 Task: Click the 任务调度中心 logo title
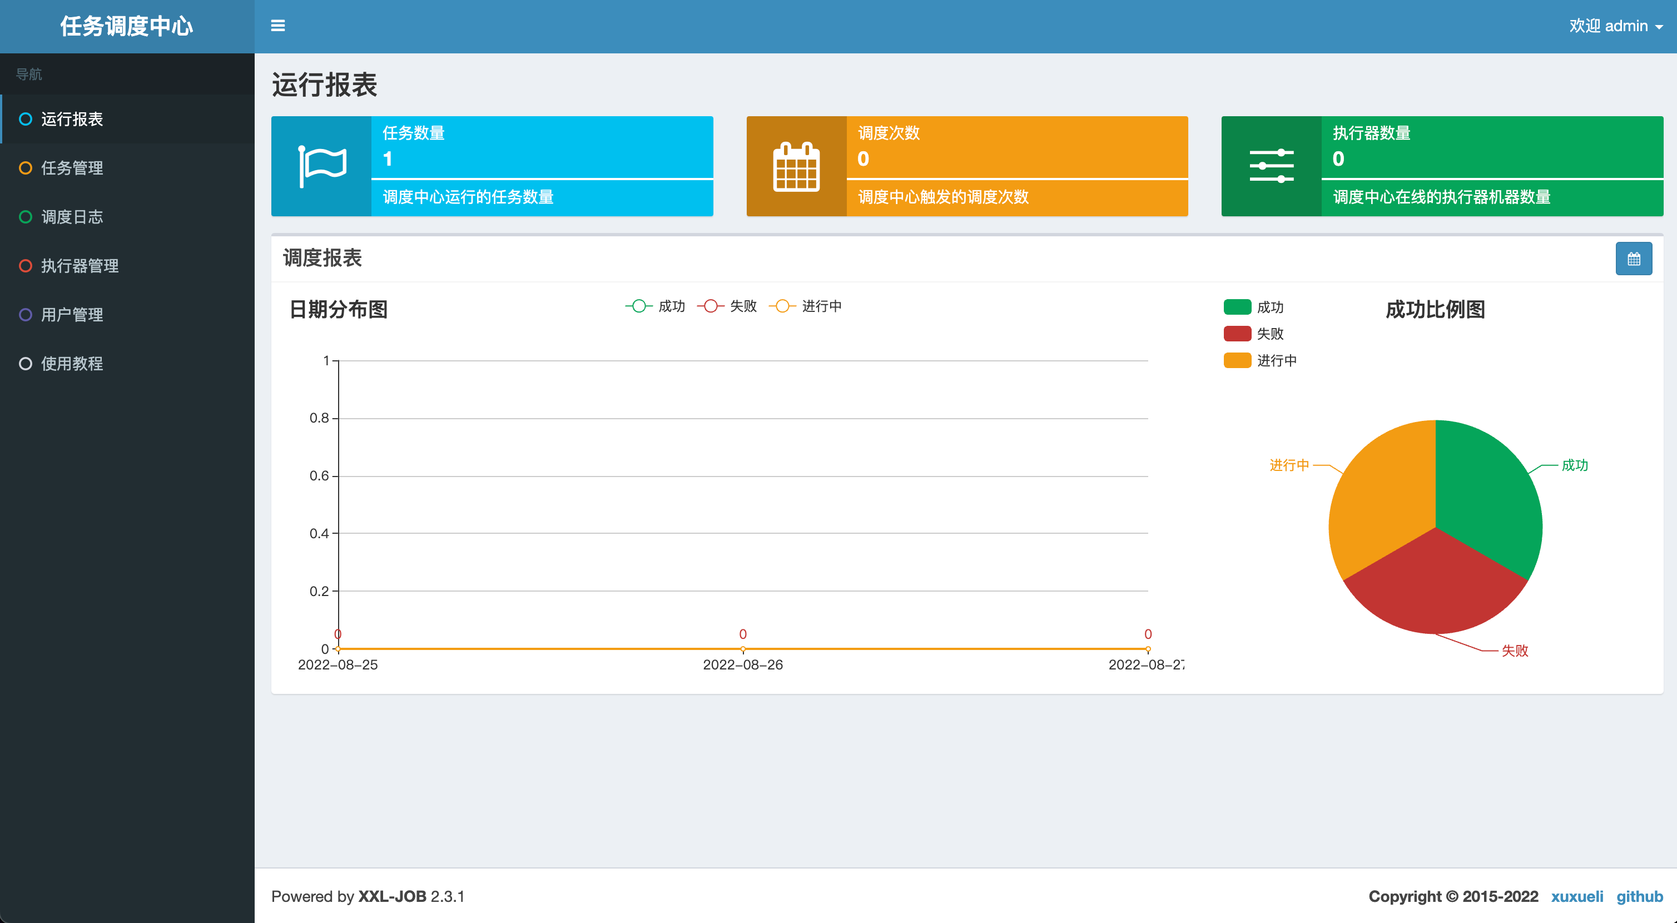pyautogui.click(x=126, y=26)
